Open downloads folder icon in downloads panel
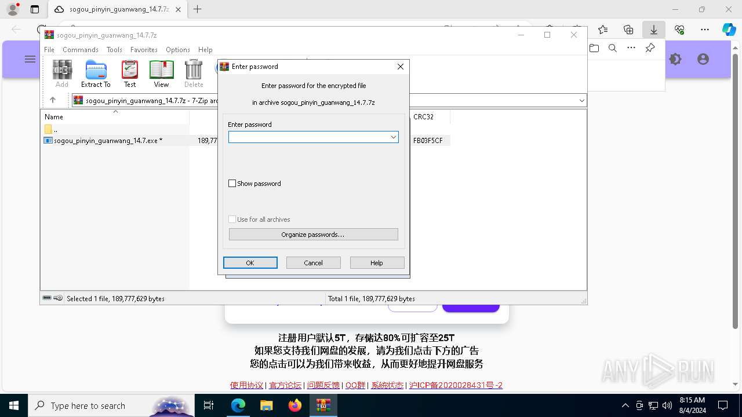The image size is (742, 417). 594,48
